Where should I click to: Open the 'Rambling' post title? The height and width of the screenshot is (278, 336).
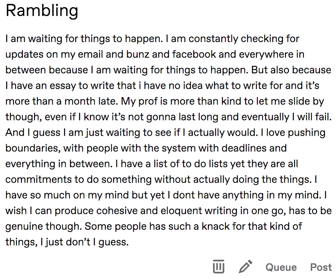pyautogui.click(x=42, y=11)
